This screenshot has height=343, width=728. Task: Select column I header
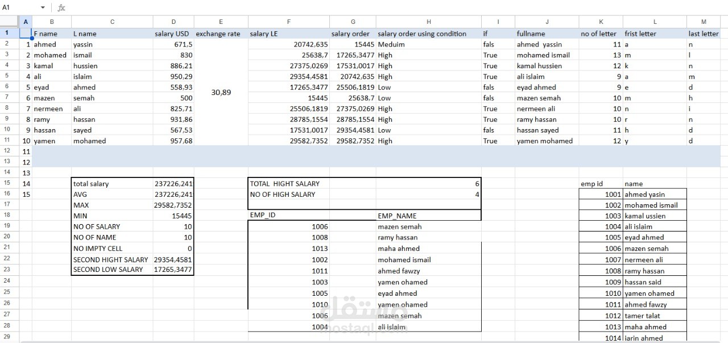click(498, 22)
